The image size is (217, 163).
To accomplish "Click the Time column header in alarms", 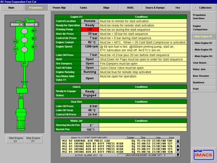I will click(x=143, y=137).
